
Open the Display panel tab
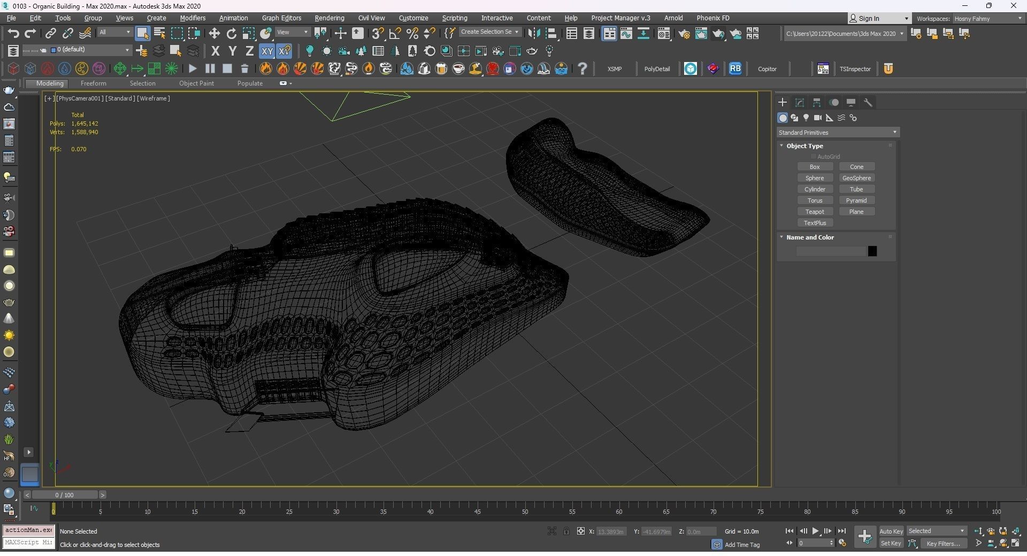851,102
